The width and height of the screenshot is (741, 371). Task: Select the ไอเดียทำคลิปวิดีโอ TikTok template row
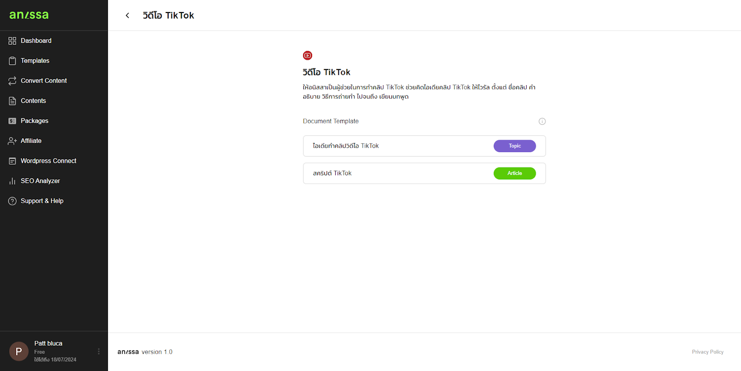pyautogui.click(x=424, y=146)
